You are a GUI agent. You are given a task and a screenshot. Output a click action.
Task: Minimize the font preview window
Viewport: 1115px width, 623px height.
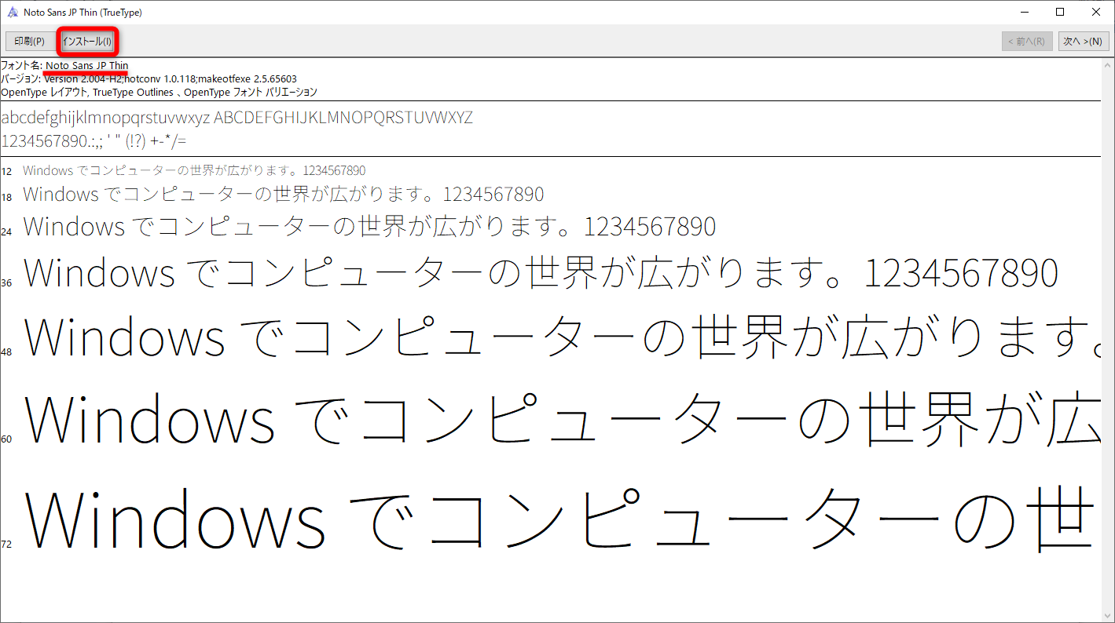coord(1024,12)
